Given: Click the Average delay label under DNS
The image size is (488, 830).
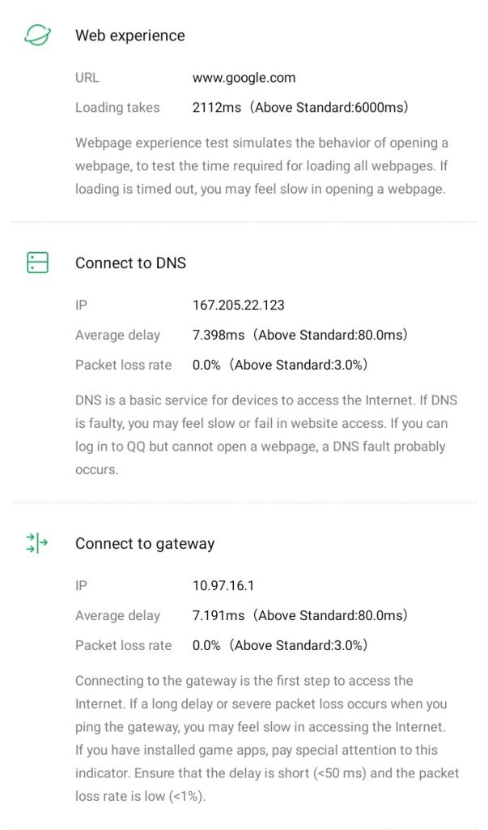Looking at the screenshot, I should (117, 336).
